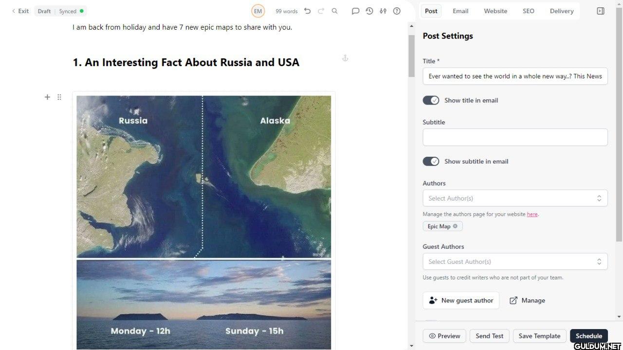
Task: Switch to the Delivery tab
Action: (x=562, y=11)
